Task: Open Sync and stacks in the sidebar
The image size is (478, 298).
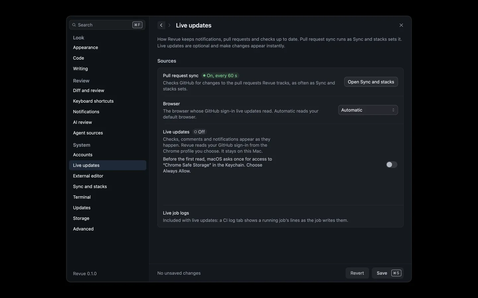Action: [x=108, y=186]
